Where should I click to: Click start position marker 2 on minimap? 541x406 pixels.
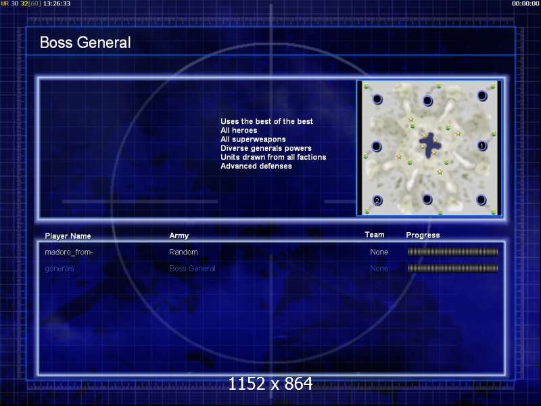click(x=377, y=200)
